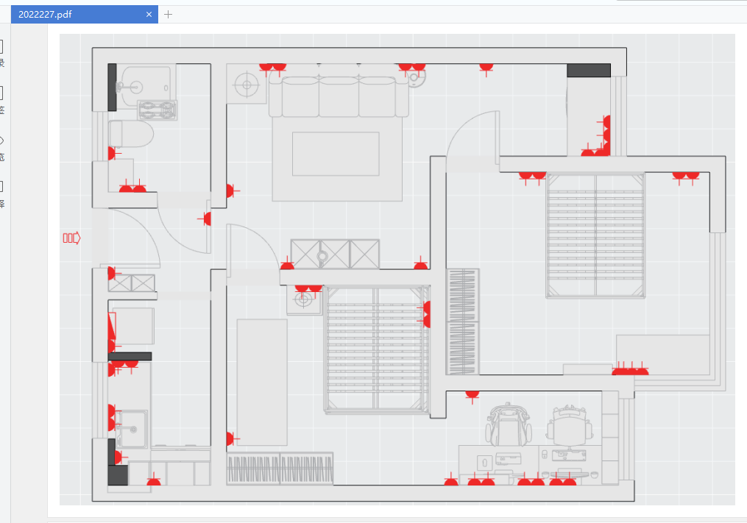The image size is (747, 523).
Task: Click the dark block in the top-right corner
Action: pos(588,70)
